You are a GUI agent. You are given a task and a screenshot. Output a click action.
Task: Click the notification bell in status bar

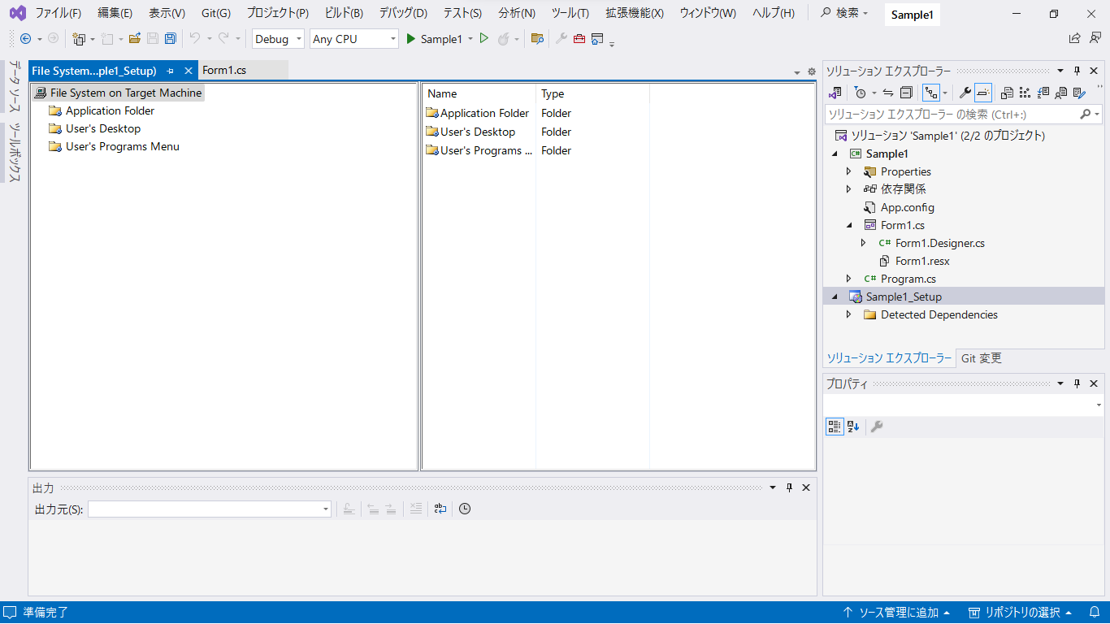[1094, 613]
